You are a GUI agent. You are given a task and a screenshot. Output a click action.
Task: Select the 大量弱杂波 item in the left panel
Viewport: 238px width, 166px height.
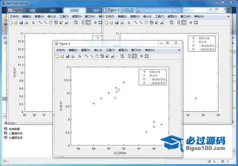click(16, 137)
